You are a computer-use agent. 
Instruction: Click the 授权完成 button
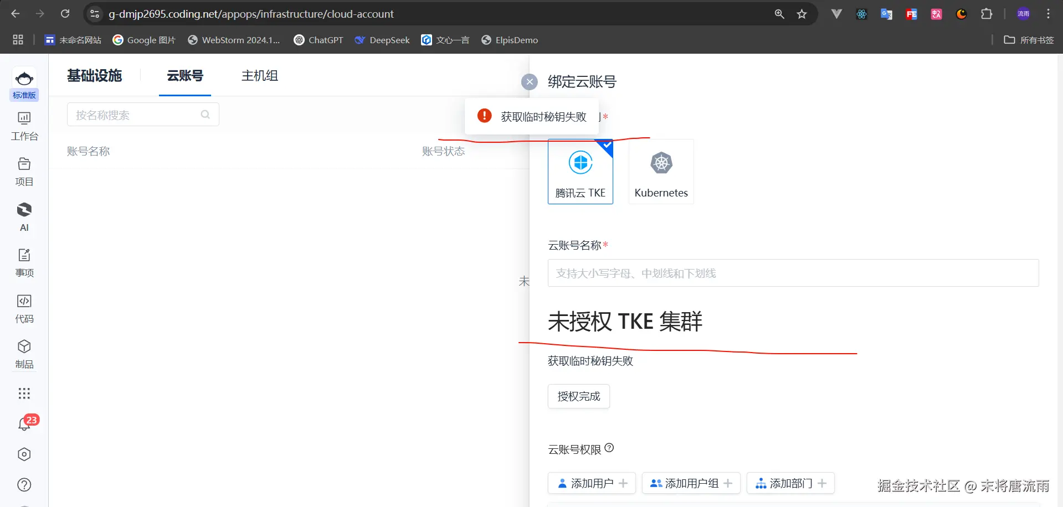[x=579, y=396]
